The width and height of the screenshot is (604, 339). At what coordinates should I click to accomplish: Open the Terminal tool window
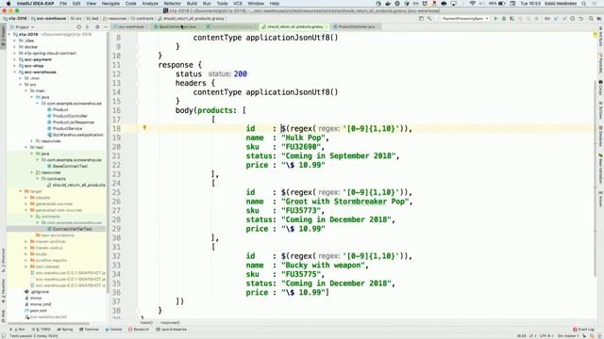(90, 330)
